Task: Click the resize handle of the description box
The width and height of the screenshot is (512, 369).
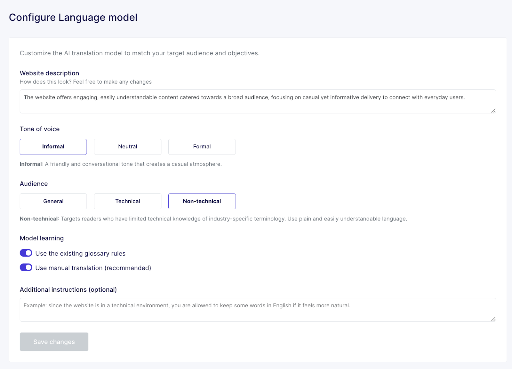Action: click(x=493, y=111)
